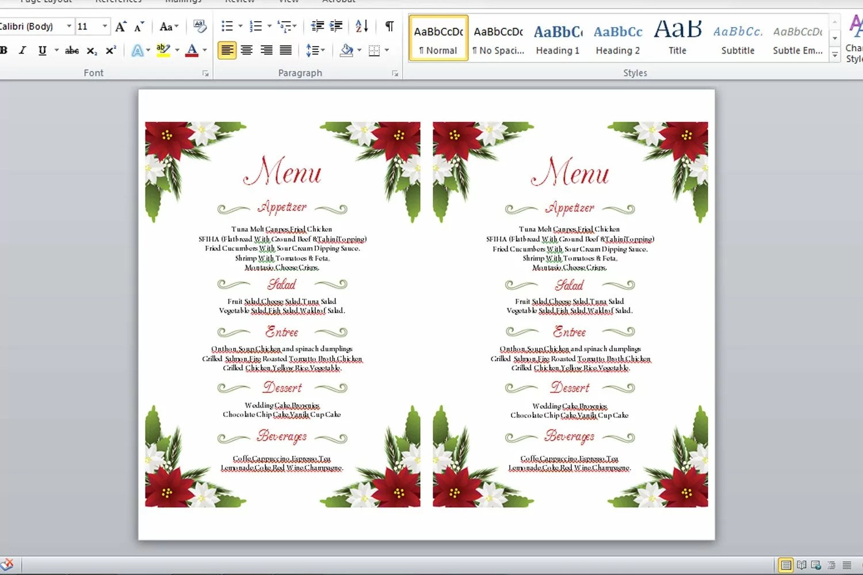
Task: Apply the Normal style
Action: coord(438,38)
